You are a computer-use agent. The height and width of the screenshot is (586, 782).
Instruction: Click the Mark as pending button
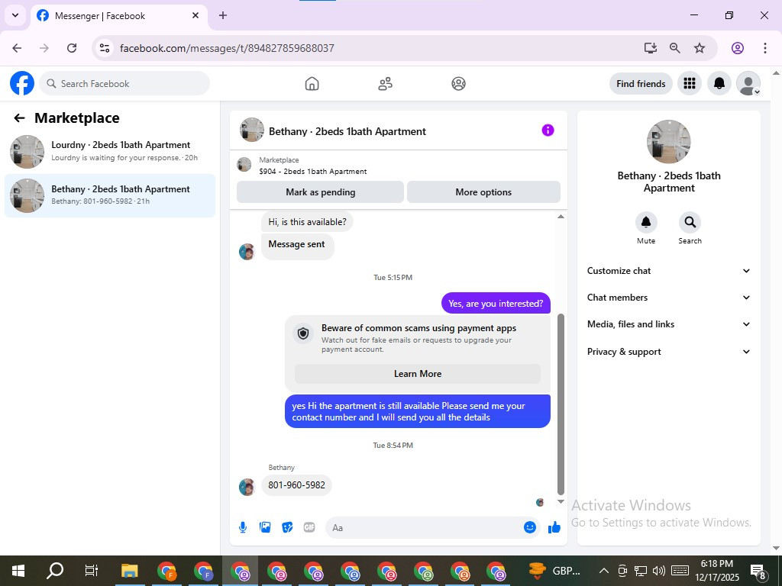coord(320,192)
